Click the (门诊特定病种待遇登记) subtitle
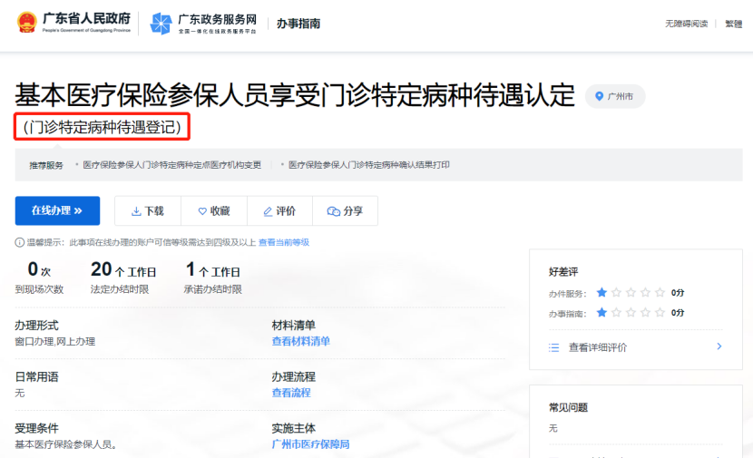Image resolution: width=753 pixels, height=458 pixels. [x=102, y=127]
